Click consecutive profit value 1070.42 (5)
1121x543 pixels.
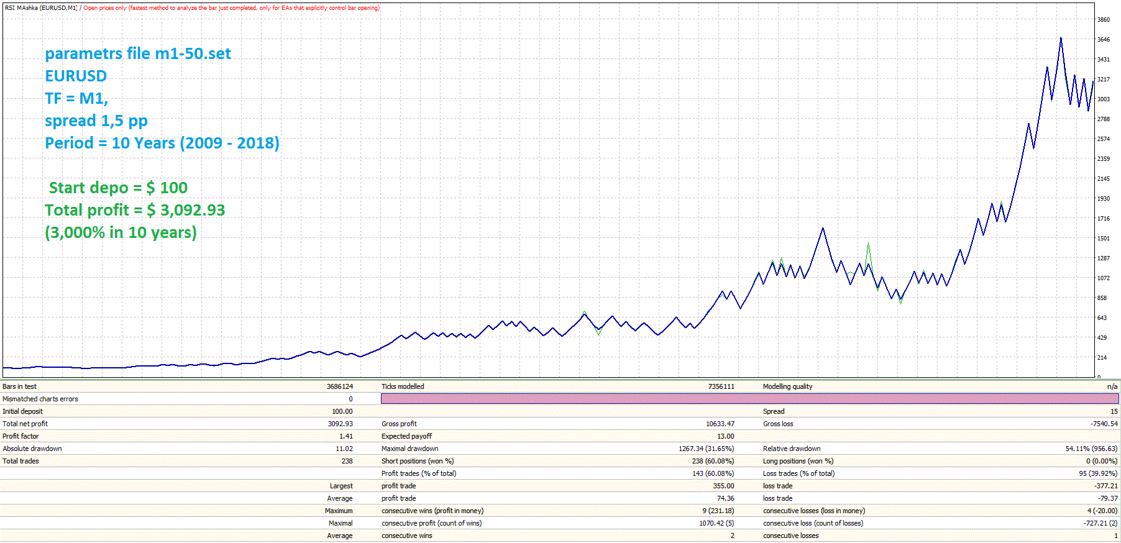click(716, 523)
